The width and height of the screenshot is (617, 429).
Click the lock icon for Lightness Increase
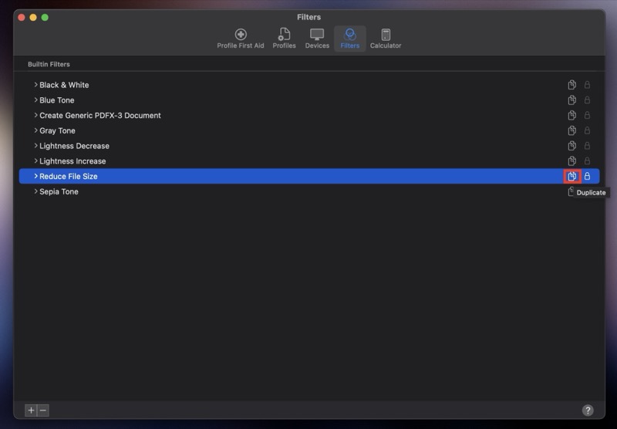pos(587,161)
